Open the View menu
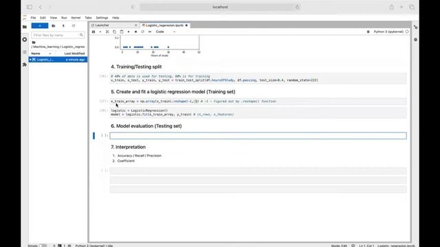The width and height of the screenshot is (440, 247). coord(54,18)
